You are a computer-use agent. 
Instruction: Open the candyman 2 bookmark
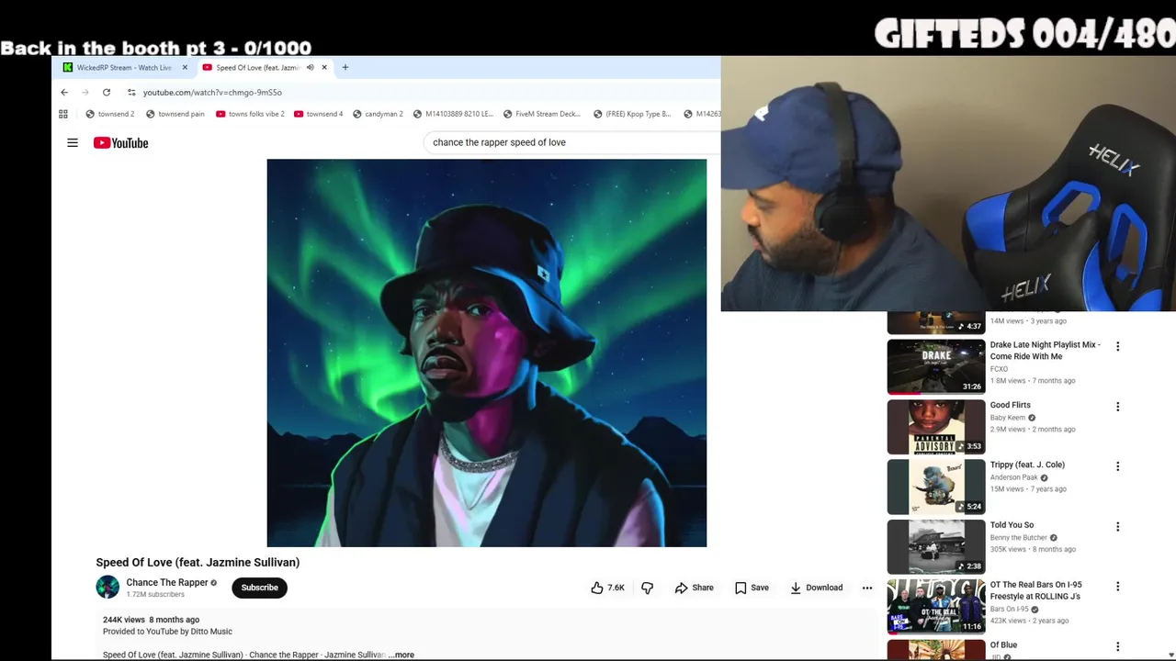pyautogui.click(x=378, y=114)
